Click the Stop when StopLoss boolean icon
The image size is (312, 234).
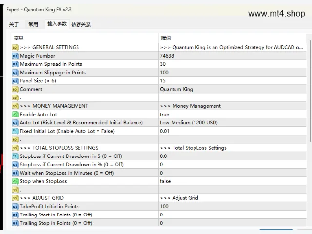click(15, 181)
